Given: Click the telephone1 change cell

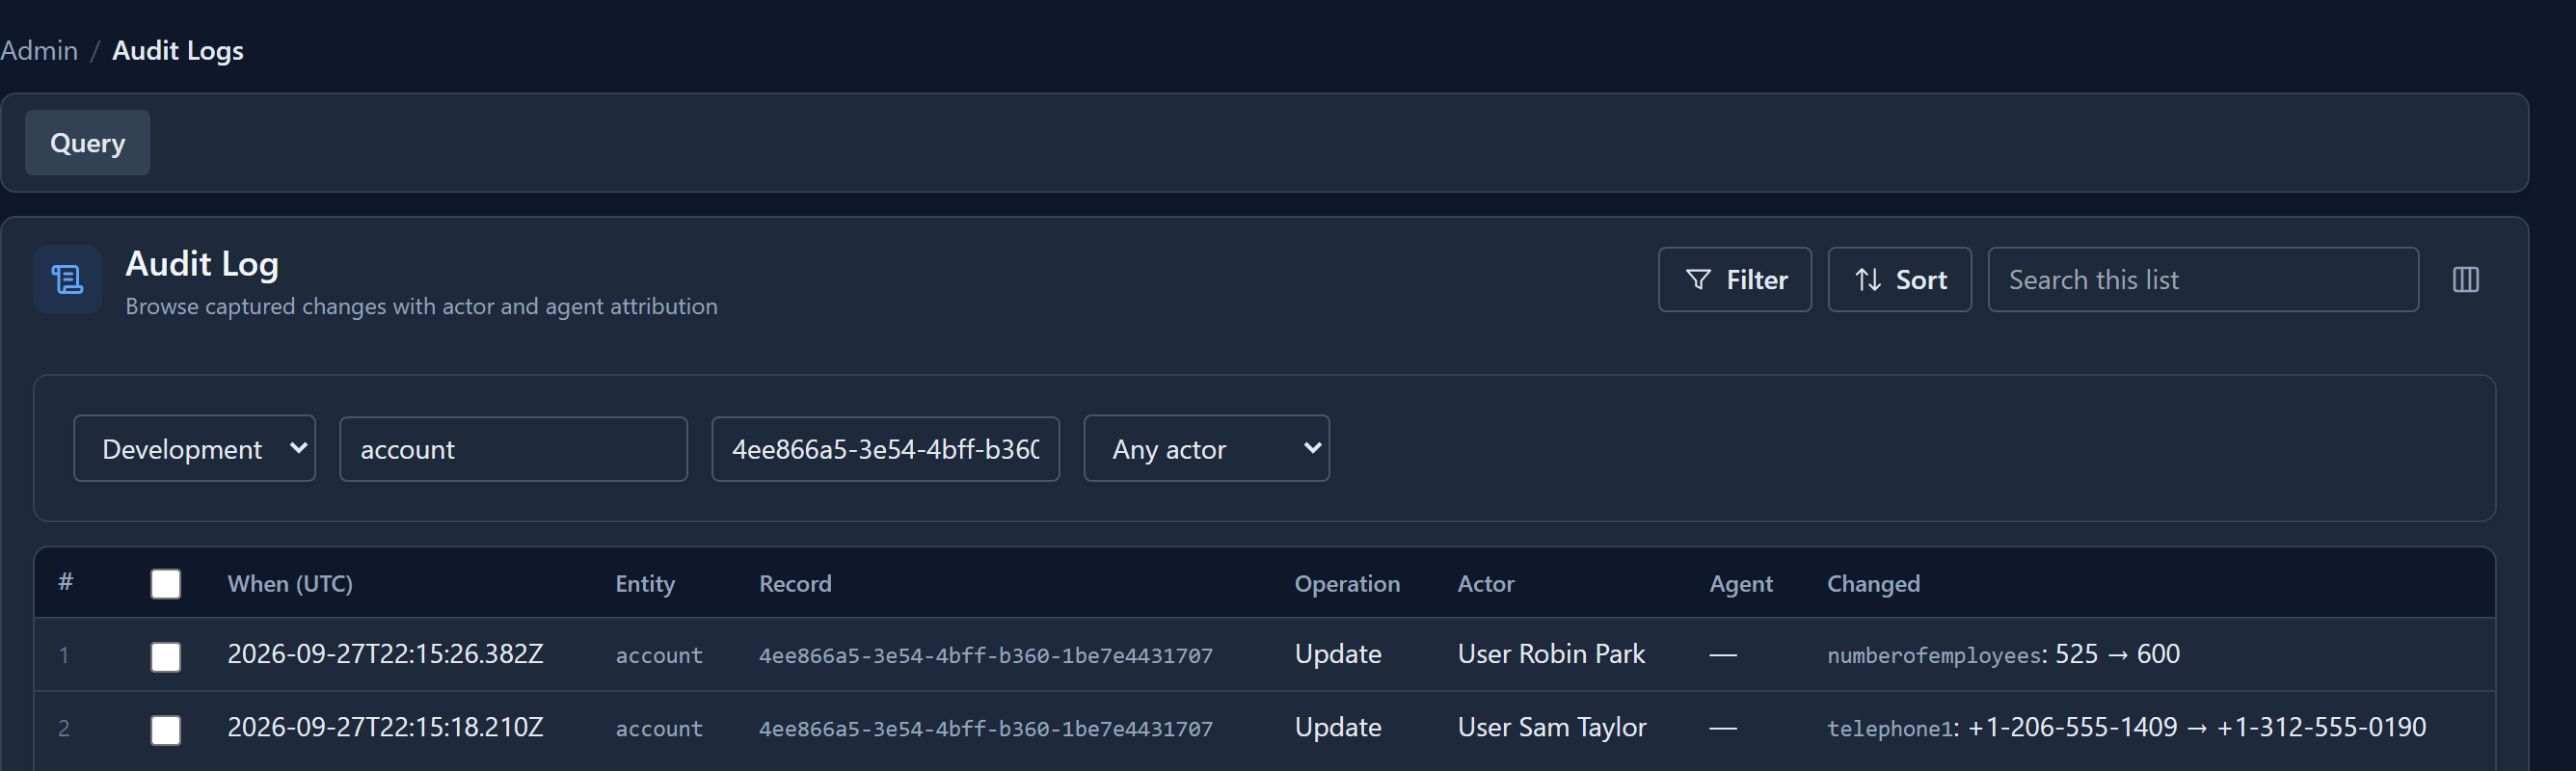Looking at the screenshot, I should point(2126,727).
